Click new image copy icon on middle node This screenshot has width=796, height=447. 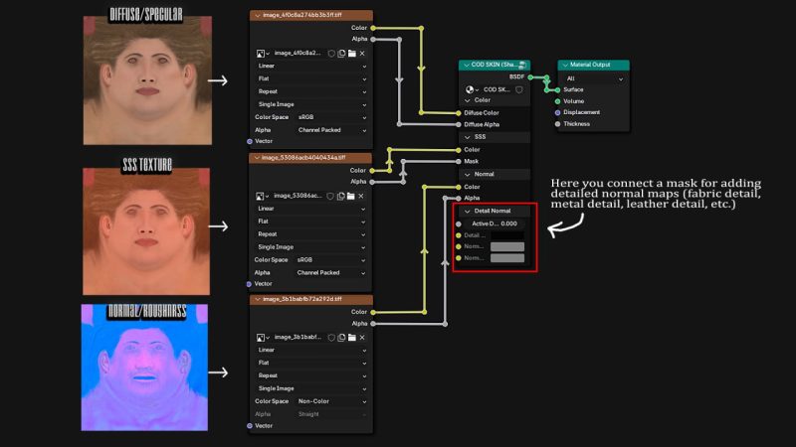tap(341, 195)
